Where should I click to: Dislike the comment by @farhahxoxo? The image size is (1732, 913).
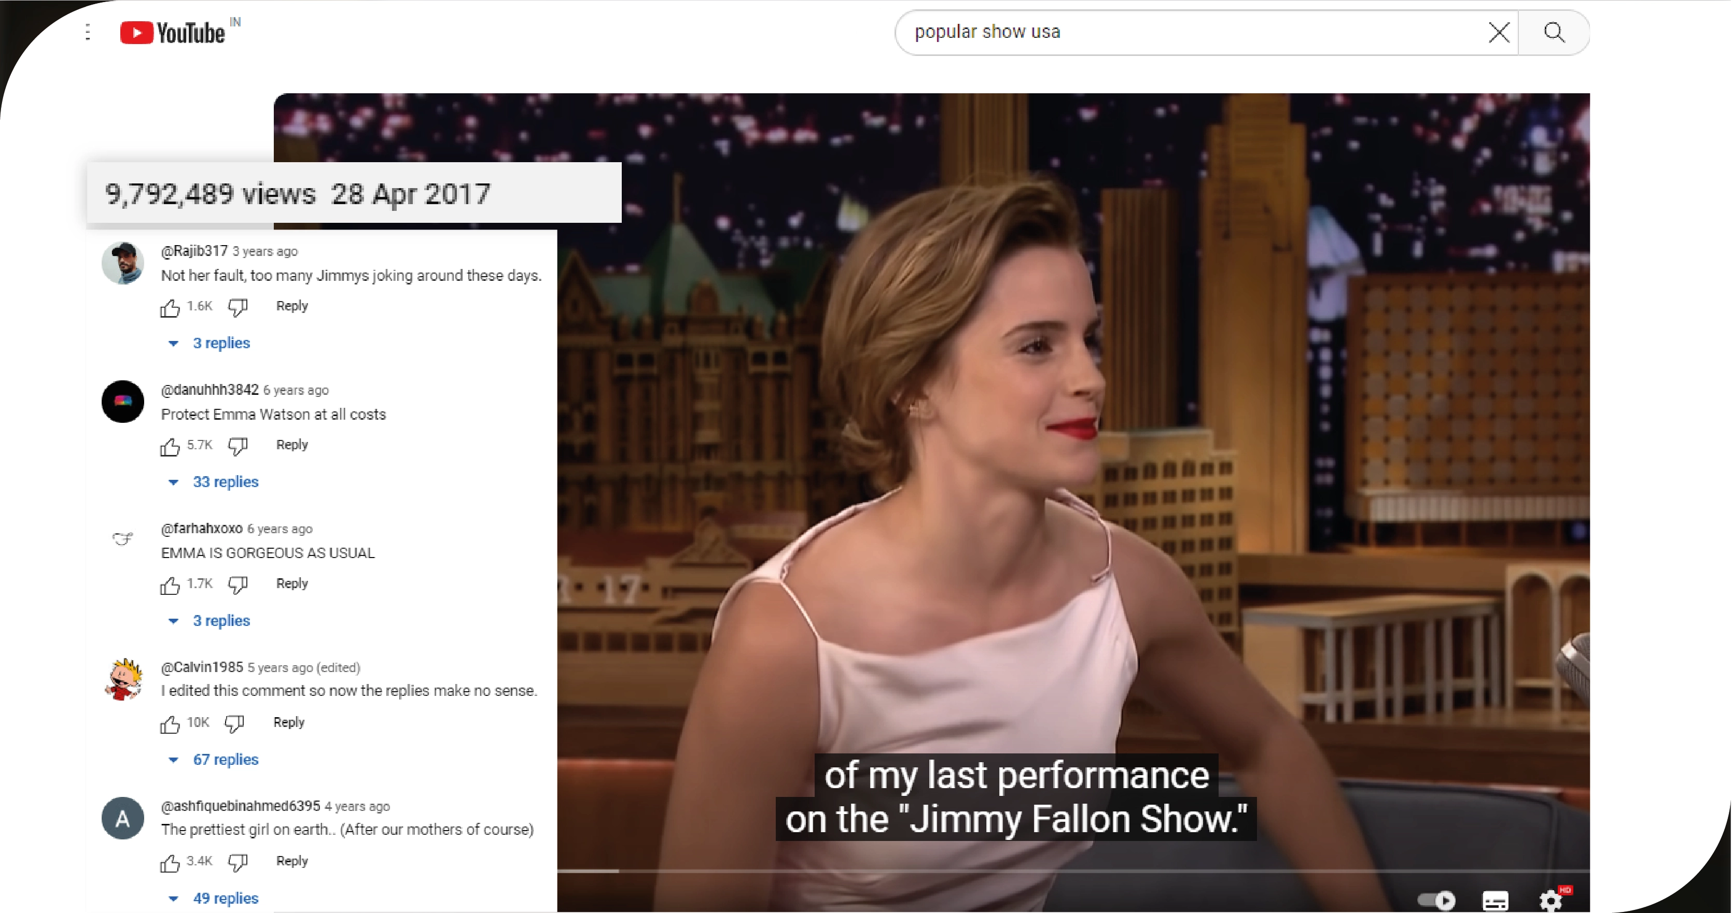point(238,584)
